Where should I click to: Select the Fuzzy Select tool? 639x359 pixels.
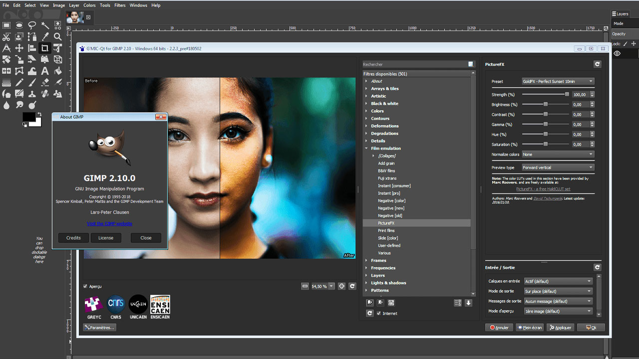(44, 25)
